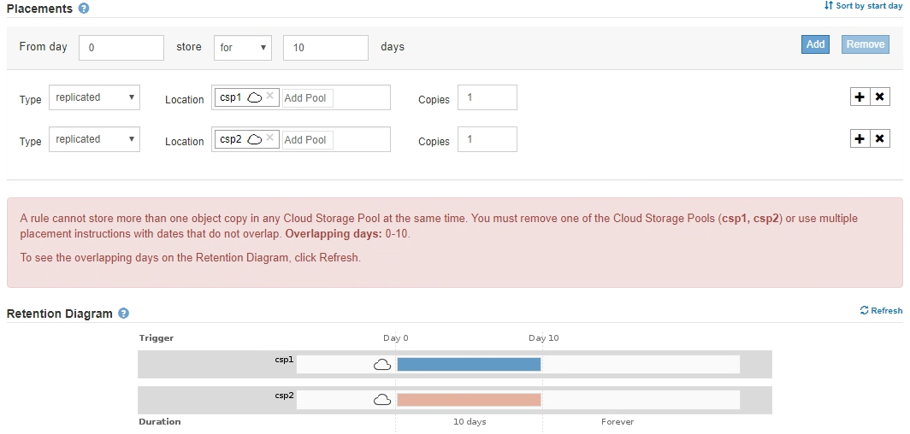
Task: Click Add Pool field in csp2 row
Action: coord(308,139)
